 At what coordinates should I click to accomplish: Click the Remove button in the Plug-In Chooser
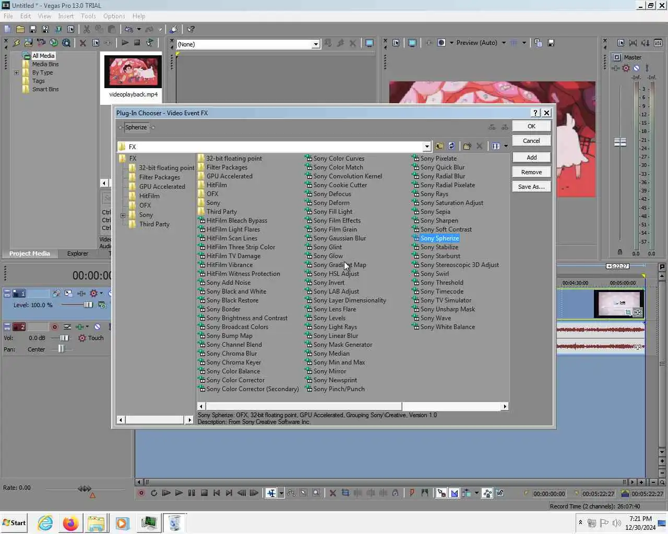click(x=531, y=172)
